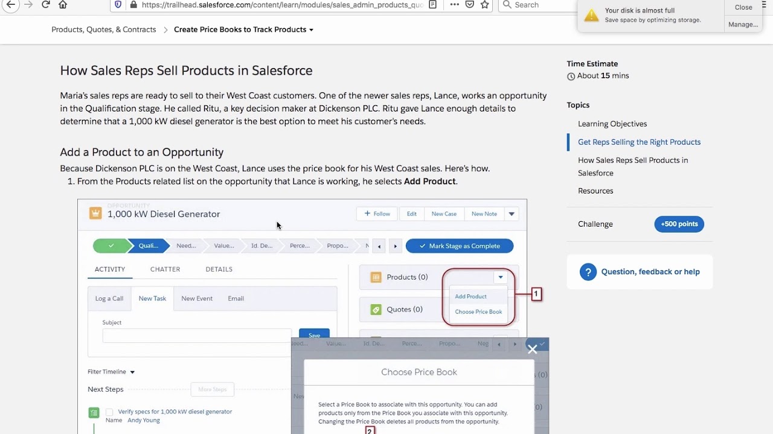The height and width of the screenshot is (434, 773).
Task: Open the Resources topic link
Action: coord(595,190)
